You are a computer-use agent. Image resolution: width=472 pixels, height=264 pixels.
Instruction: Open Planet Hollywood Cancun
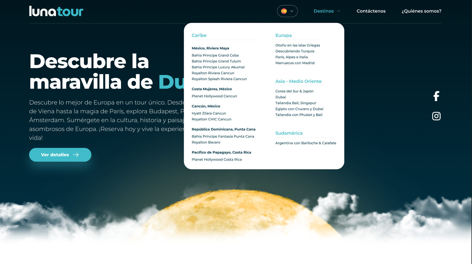pos(214,96)
